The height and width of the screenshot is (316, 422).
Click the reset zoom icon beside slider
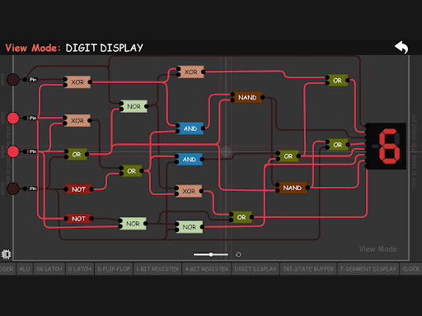tap(238, 254)
